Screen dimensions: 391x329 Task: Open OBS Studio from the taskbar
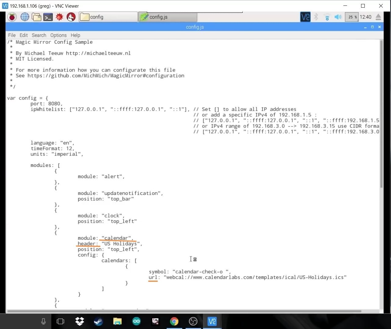[193, 321]
